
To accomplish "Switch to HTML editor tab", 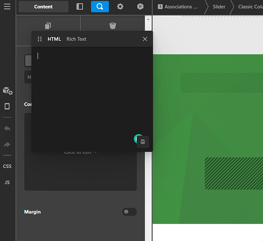I will pyautogui.click(x=54, y=39).
